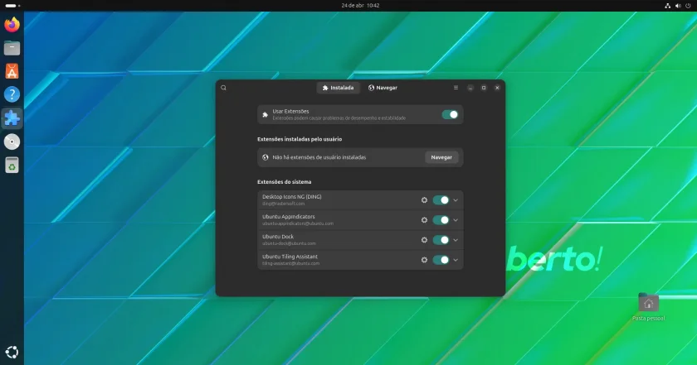The height and width of the screenshot is (365, 697).
Task: Minimize the Extensions window
Action: click(470, 88)
